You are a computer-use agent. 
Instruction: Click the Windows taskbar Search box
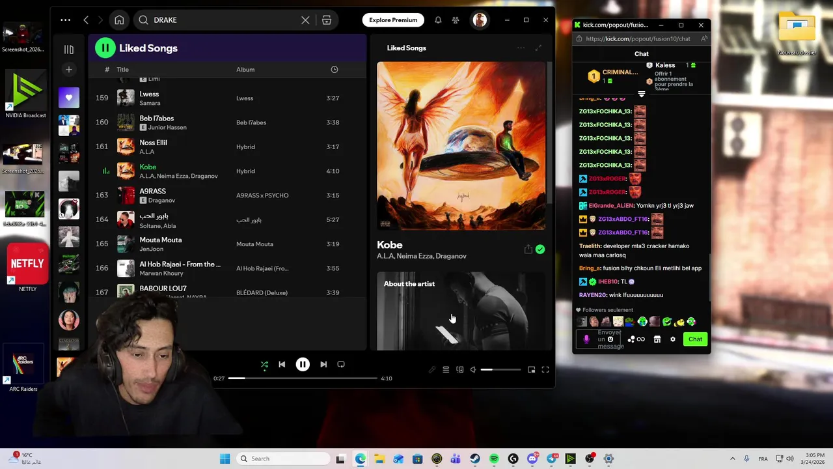click(282, 459)
